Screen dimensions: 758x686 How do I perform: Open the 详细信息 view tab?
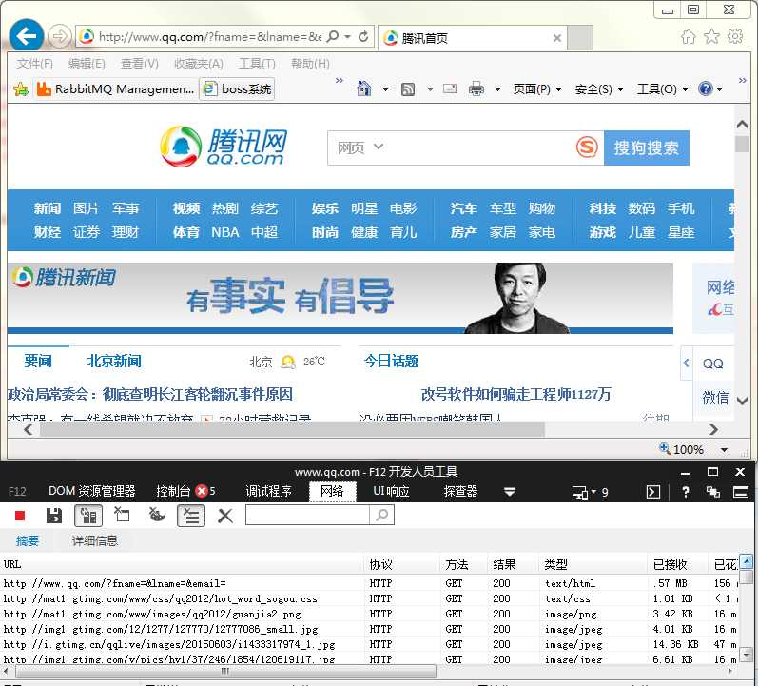click(95, 540)
